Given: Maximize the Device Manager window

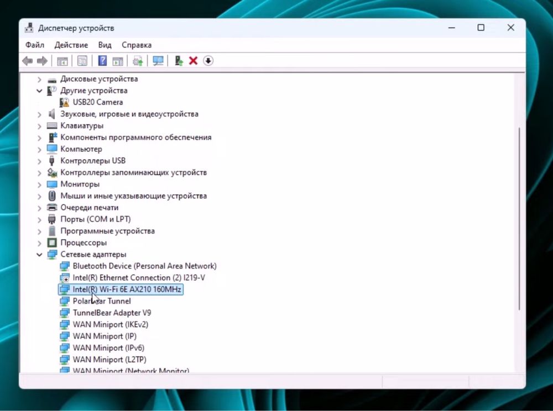Looking at the screenshot, I should click(x=481, y=28).
